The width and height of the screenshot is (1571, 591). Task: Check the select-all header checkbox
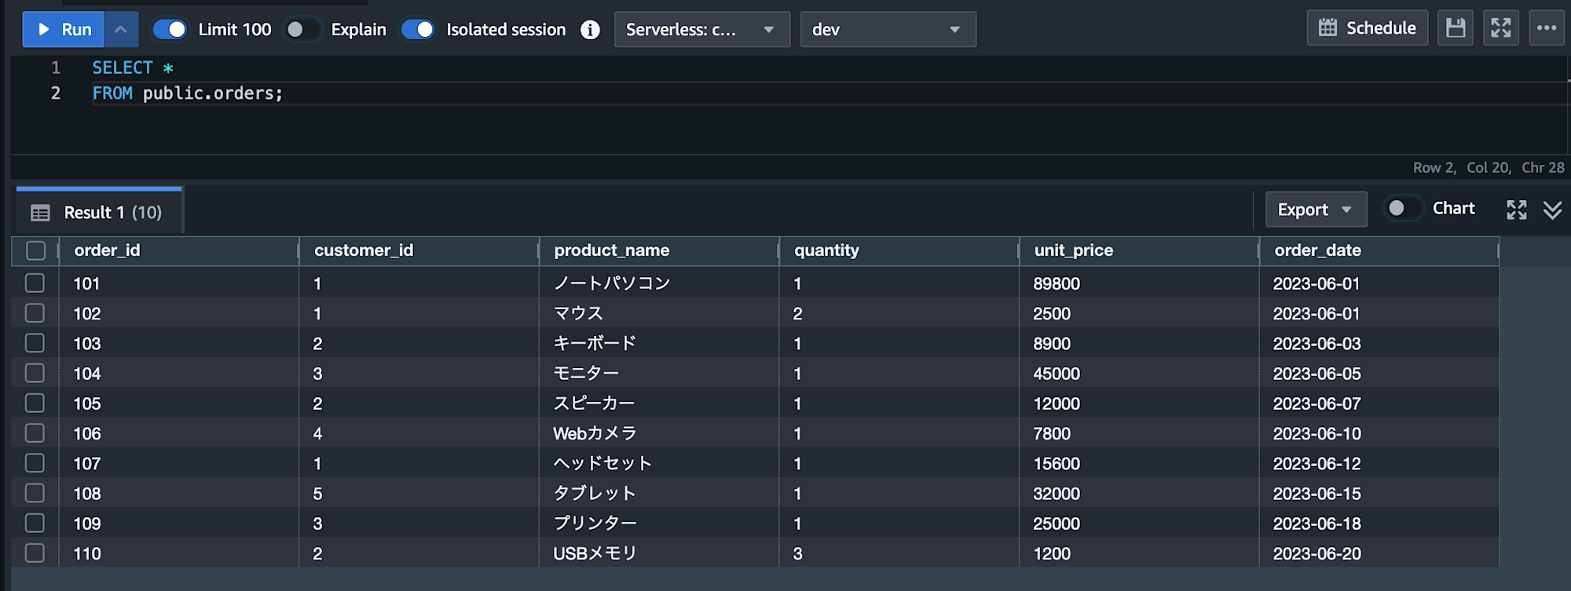coord(36,250)
